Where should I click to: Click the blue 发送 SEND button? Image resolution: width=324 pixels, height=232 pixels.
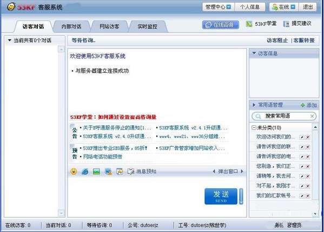(x=221, y=196)
